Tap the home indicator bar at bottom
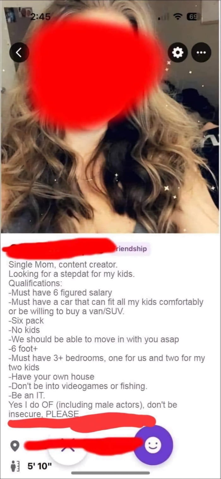The width and height of the screenshot is (221, 479). click(110, 473)
